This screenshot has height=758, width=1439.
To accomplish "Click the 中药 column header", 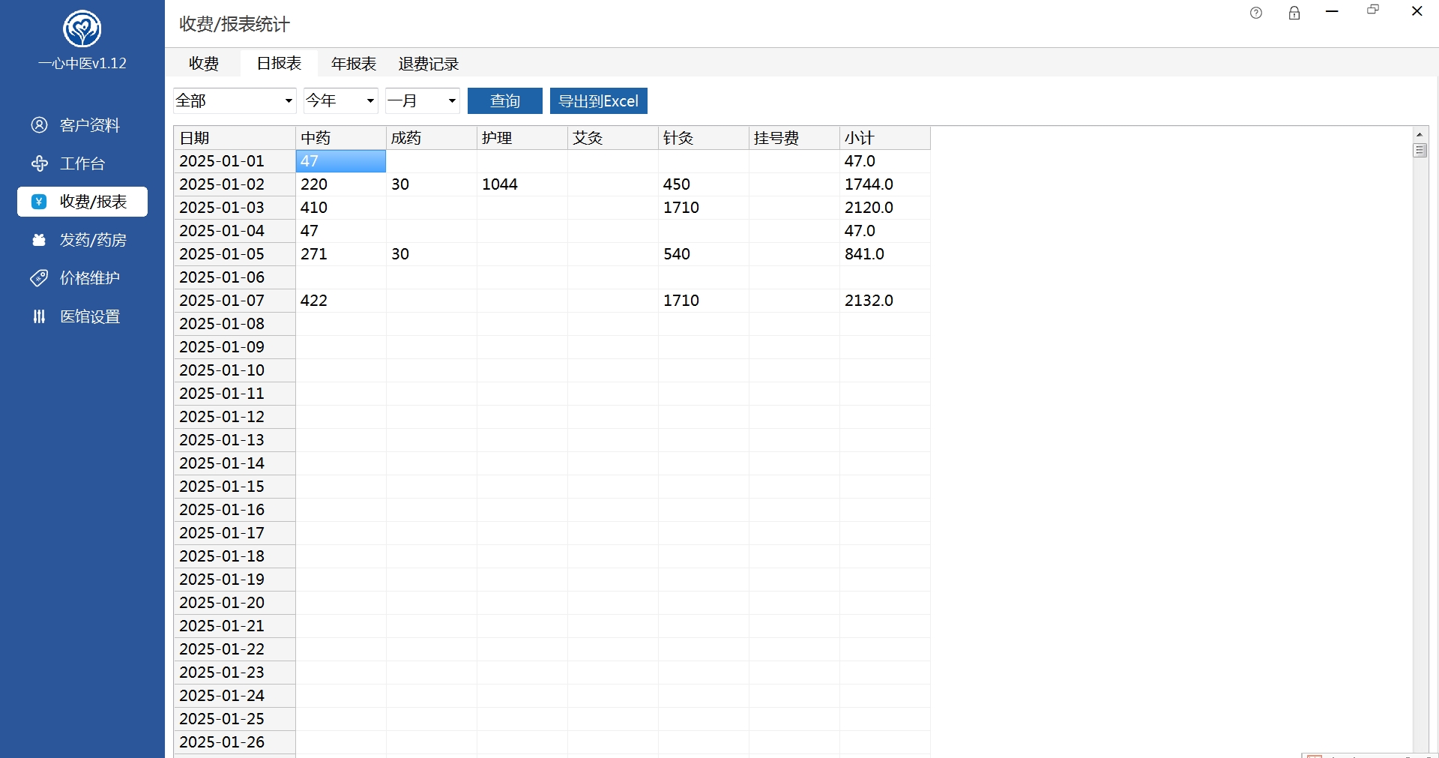I will pyautogui.click(x=341, y=138).
